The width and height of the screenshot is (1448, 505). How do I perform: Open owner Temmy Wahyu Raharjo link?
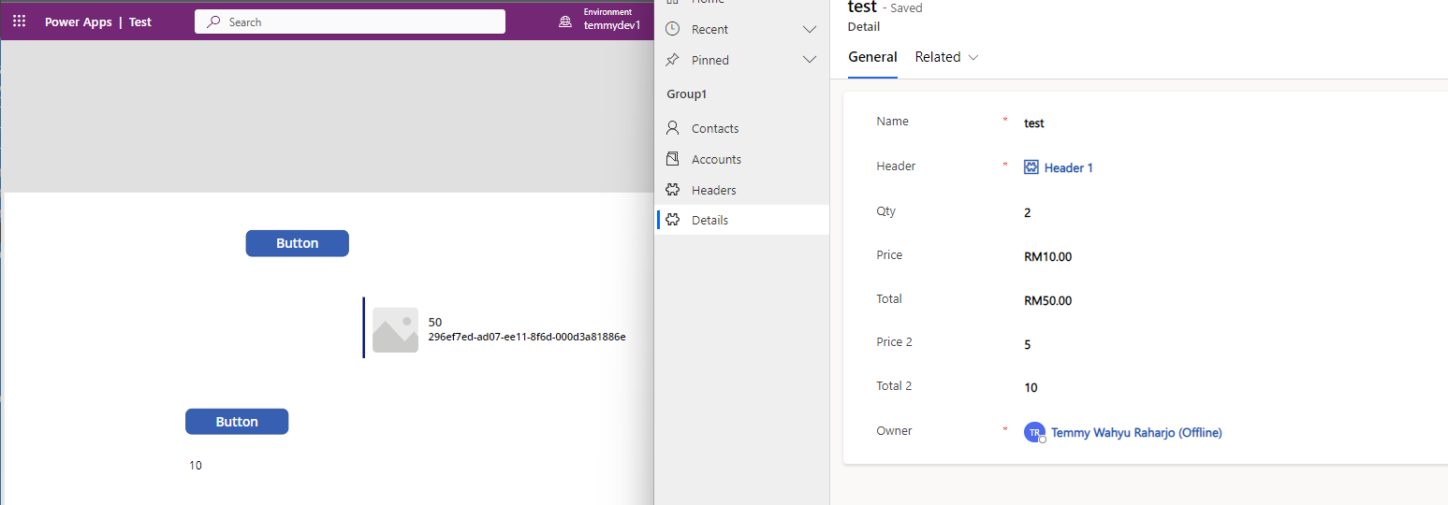pos(1136,433)
